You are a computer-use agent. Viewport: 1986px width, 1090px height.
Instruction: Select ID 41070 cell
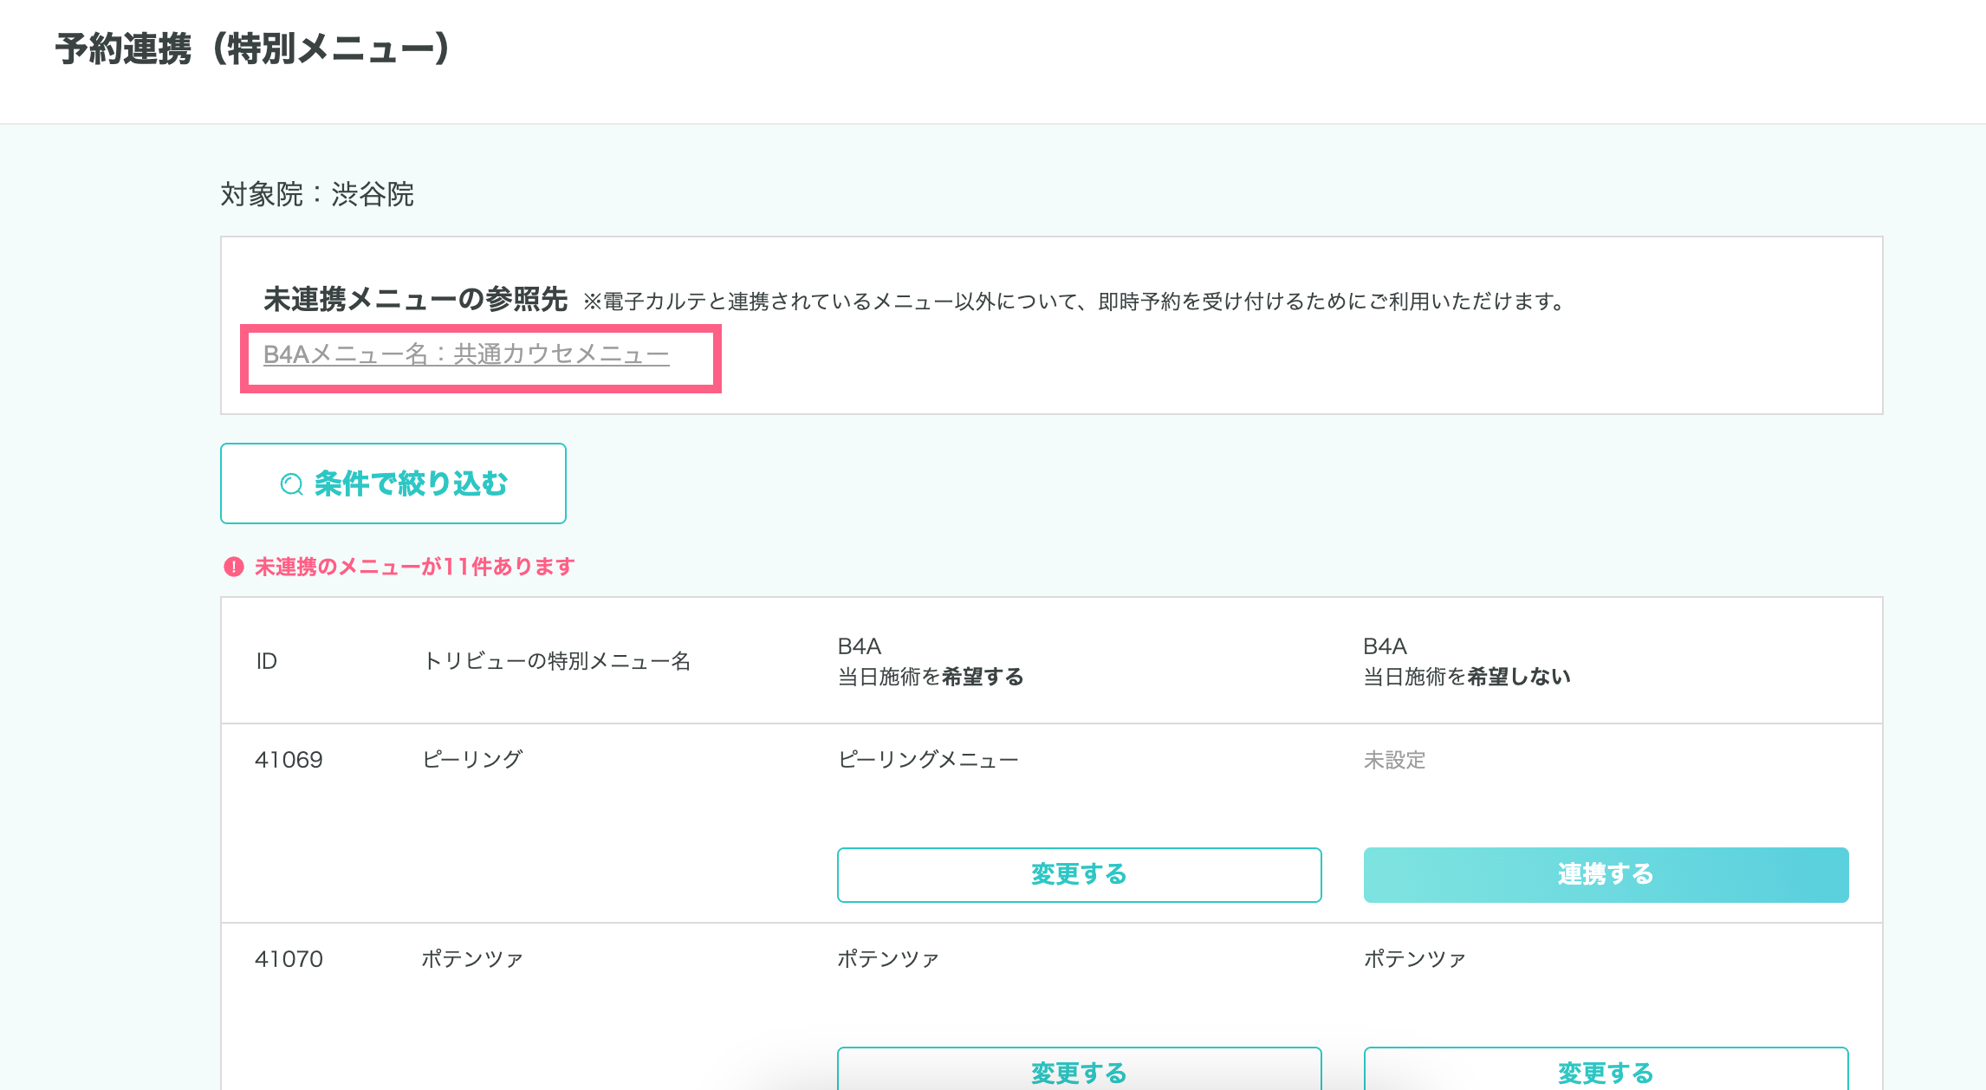(x=289, y=959)
